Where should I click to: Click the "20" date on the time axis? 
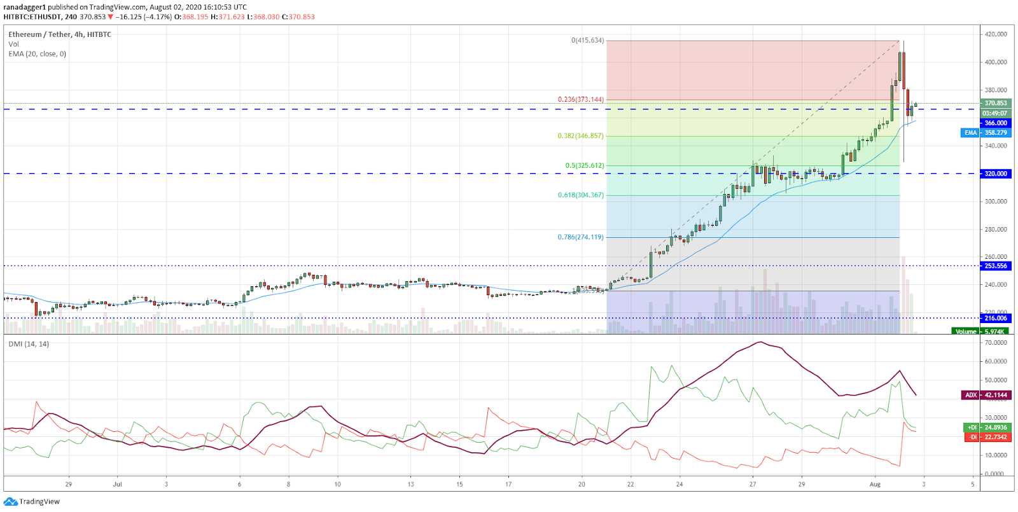(x=582, y=484)
